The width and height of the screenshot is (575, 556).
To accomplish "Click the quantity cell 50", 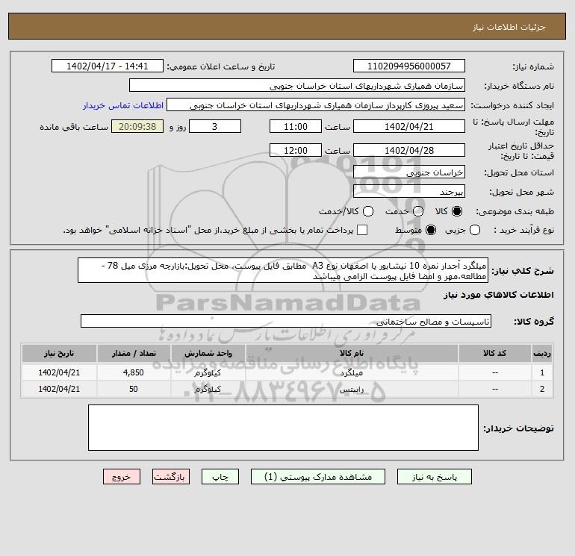I will [x=134, y=390].
